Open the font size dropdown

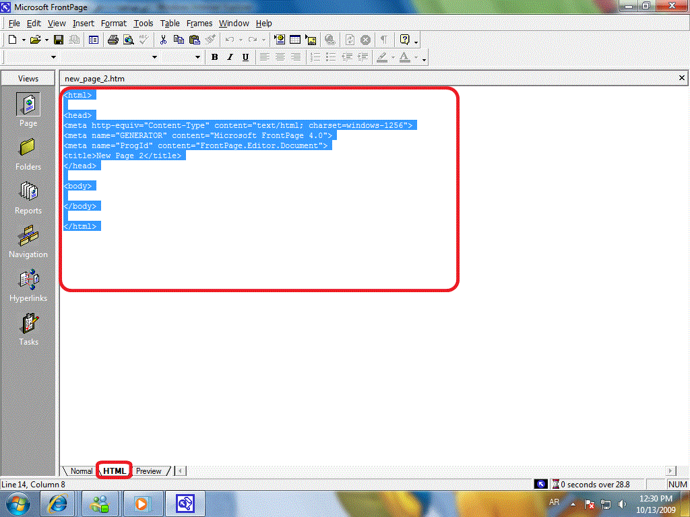(197, 57)
